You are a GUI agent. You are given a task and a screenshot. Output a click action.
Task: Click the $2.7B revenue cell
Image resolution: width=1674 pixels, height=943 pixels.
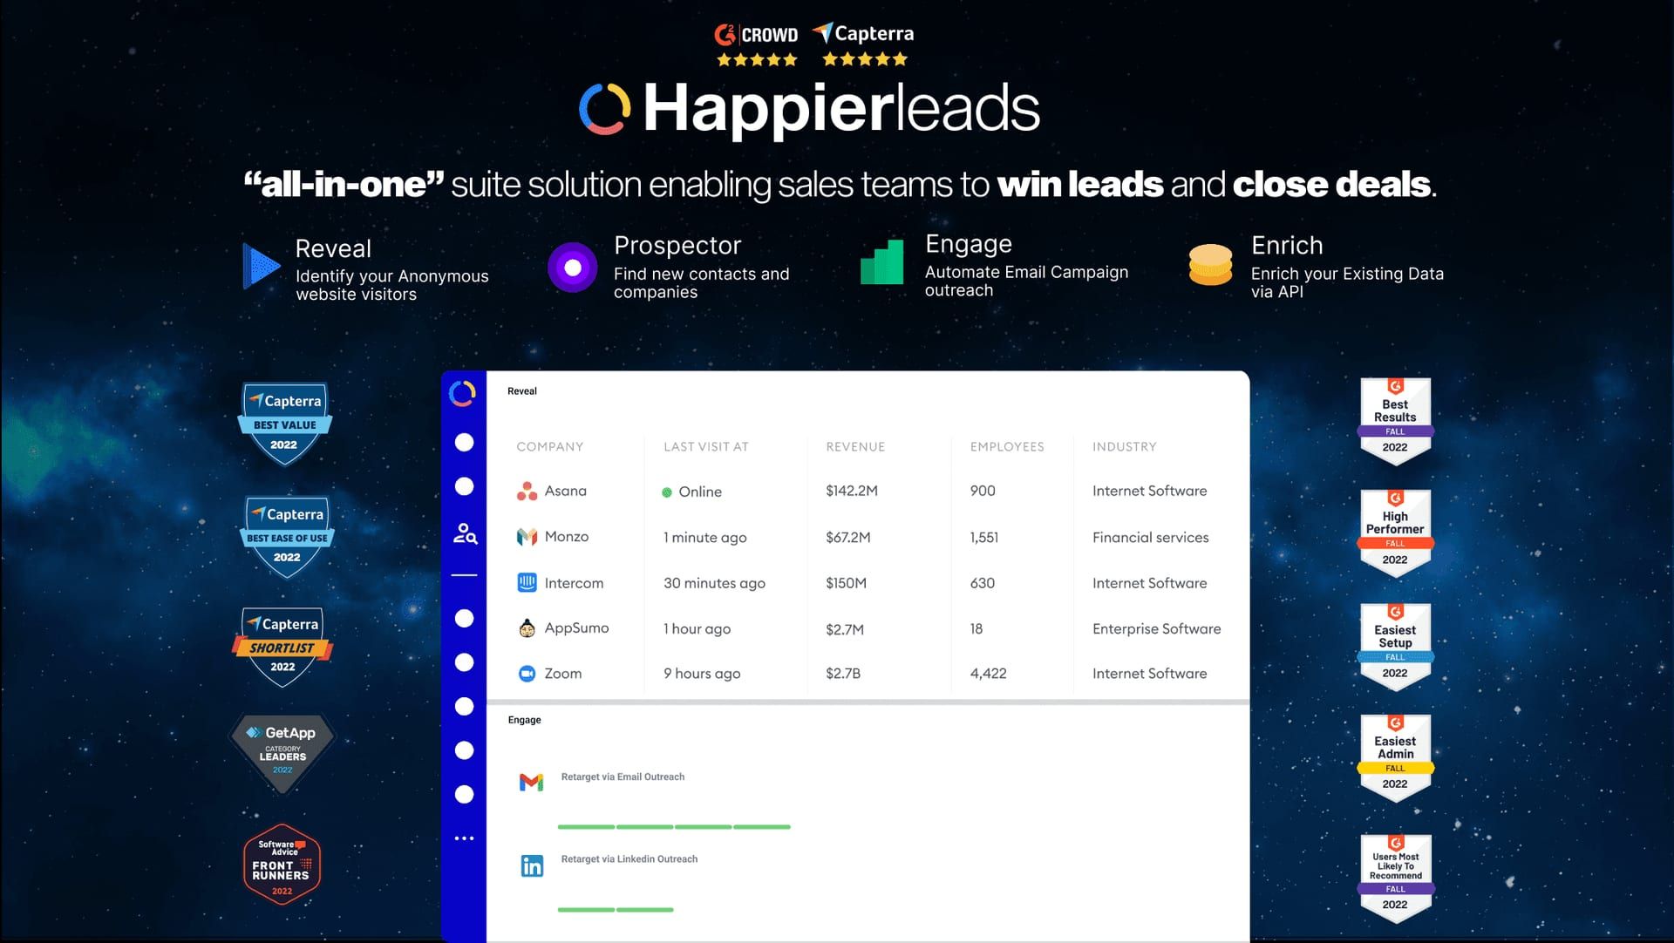[x=843, y=674]
